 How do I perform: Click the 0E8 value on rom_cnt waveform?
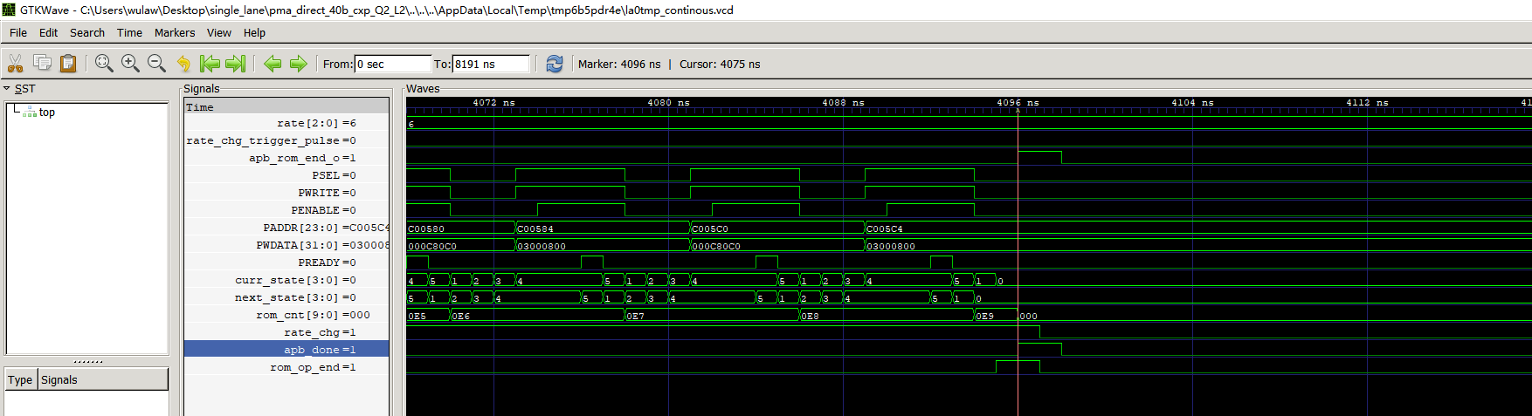coord(810,316)
